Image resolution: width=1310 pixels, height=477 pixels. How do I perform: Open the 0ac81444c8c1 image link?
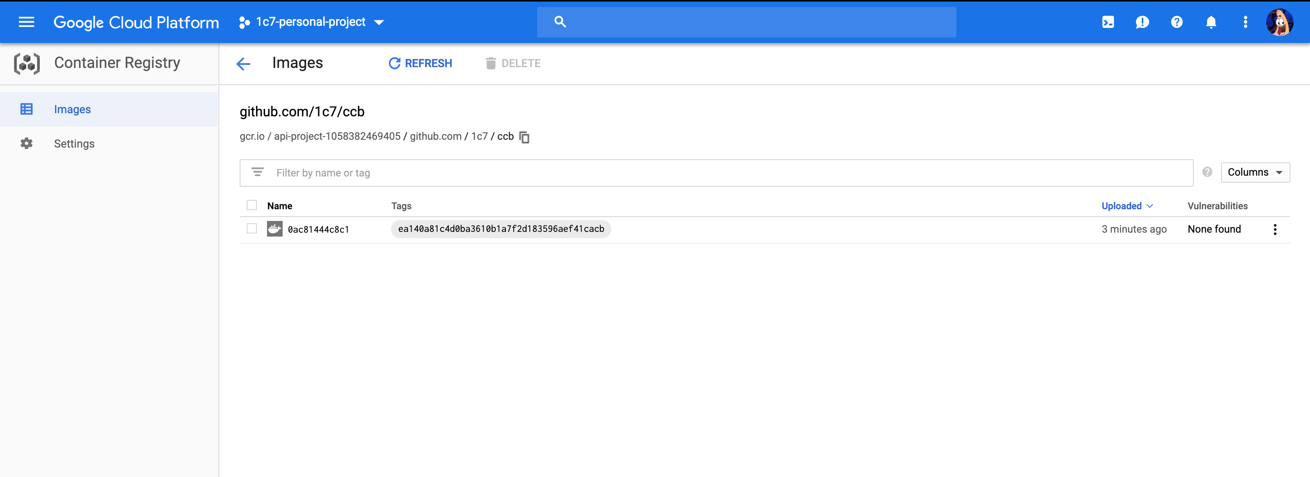pyautogui.click(x=319, y=230)
